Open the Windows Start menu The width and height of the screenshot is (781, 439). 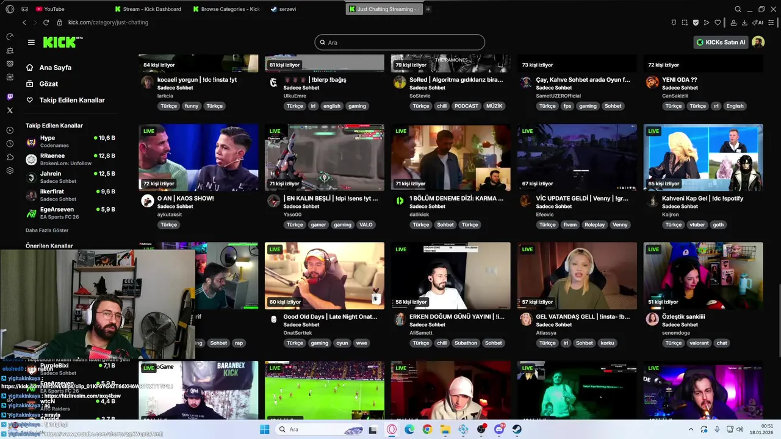264,429
